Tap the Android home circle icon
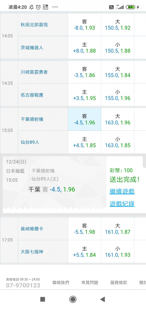Screen dimensions: 146x309 coord(73,299)
